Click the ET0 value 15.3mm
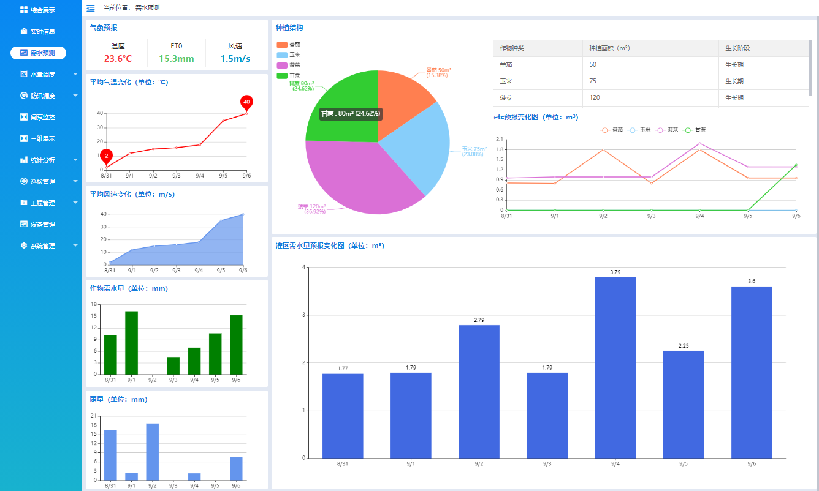 click(177, 59)
